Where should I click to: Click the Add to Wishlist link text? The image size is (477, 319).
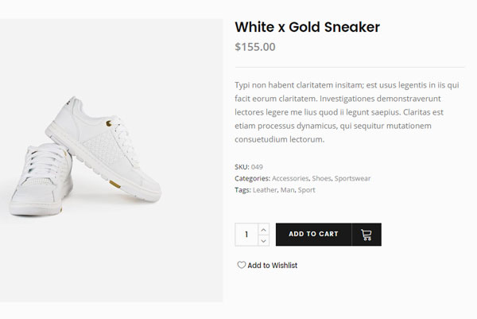[x=273, y=266]
